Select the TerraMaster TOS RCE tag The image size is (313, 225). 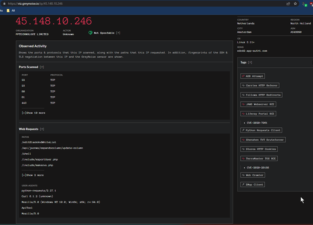point(259,159)
